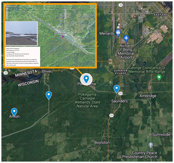Click the Country Peace church cross marker

click(151, 145)
